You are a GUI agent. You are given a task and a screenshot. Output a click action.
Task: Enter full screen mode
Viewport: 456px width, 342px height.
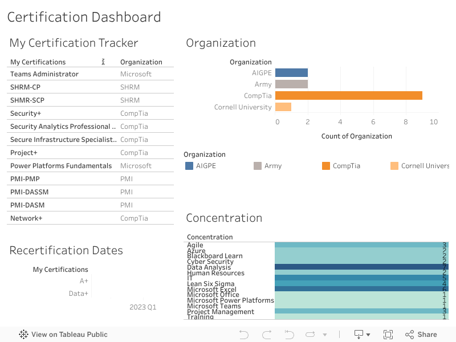pyautogui.click(x=388, y=335)
